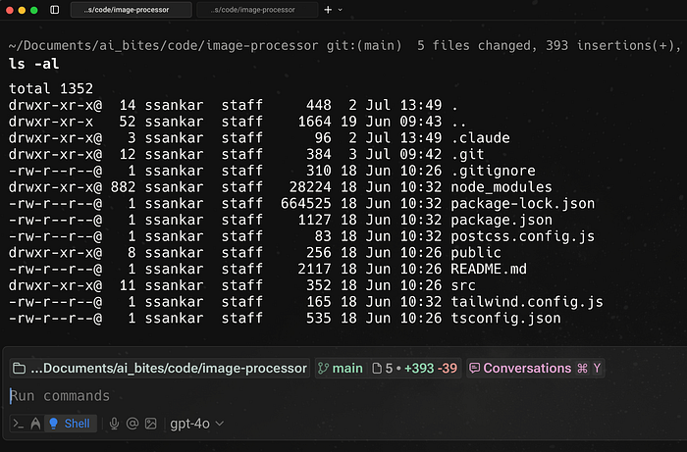View the 5 changed files diff chip
This screenshot has width=687, height=452.
pyautogui.click(x=414, y=369)
